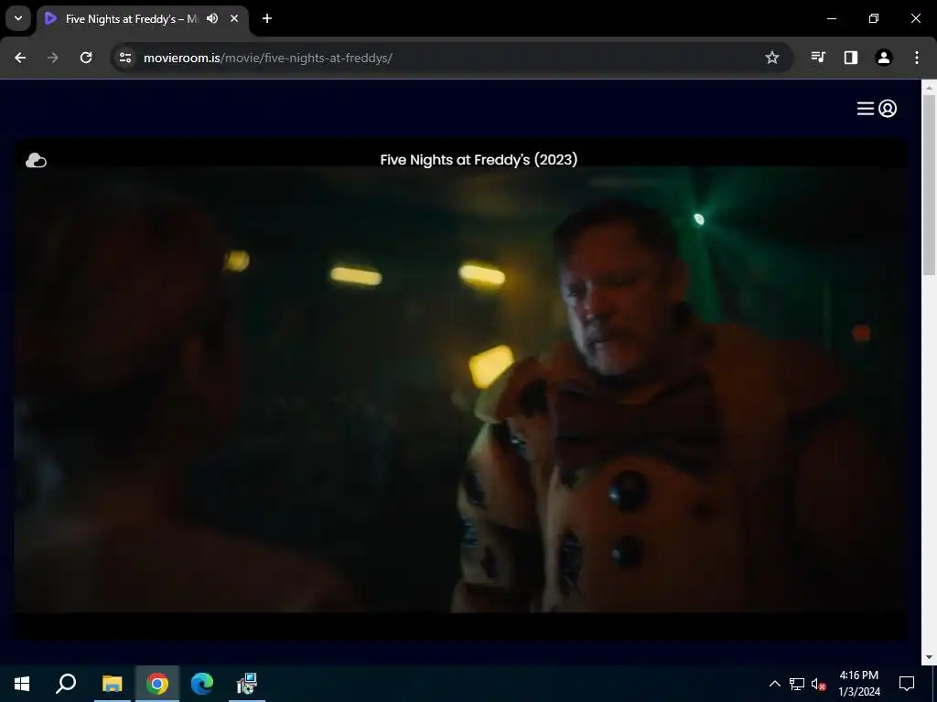This screenshot has height=702, width=937.
Task: View site information icon in address bar
Action: [124, 58]
